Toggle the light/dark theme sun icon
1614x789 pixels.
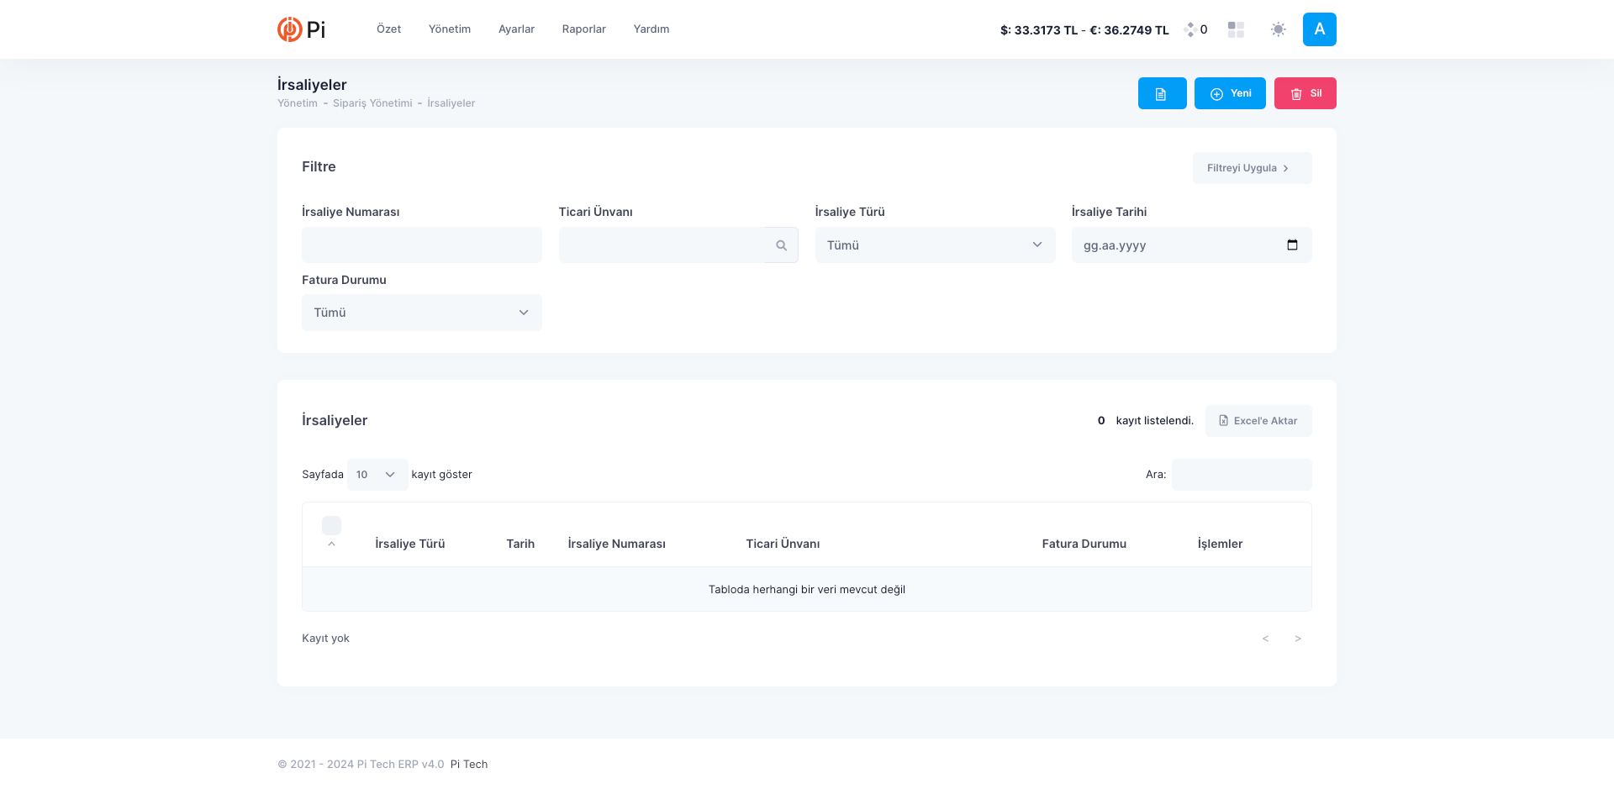[x=1278, y=29]
